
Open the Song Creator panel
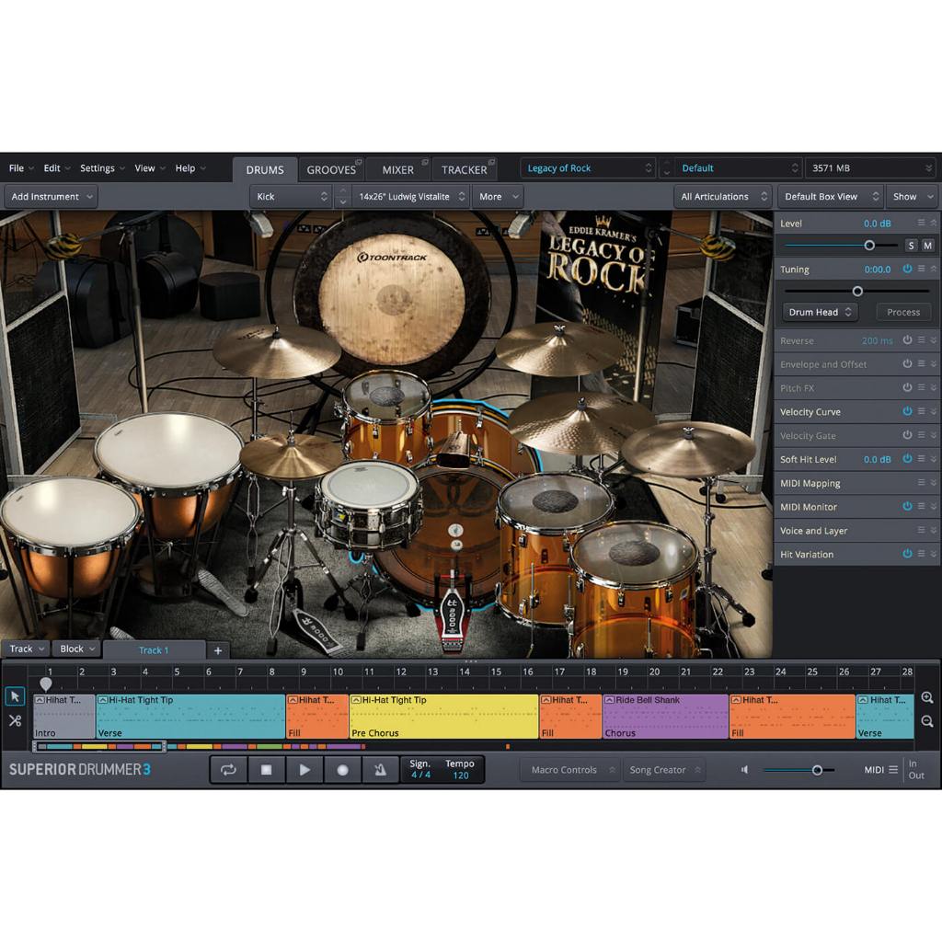[664, 770]
